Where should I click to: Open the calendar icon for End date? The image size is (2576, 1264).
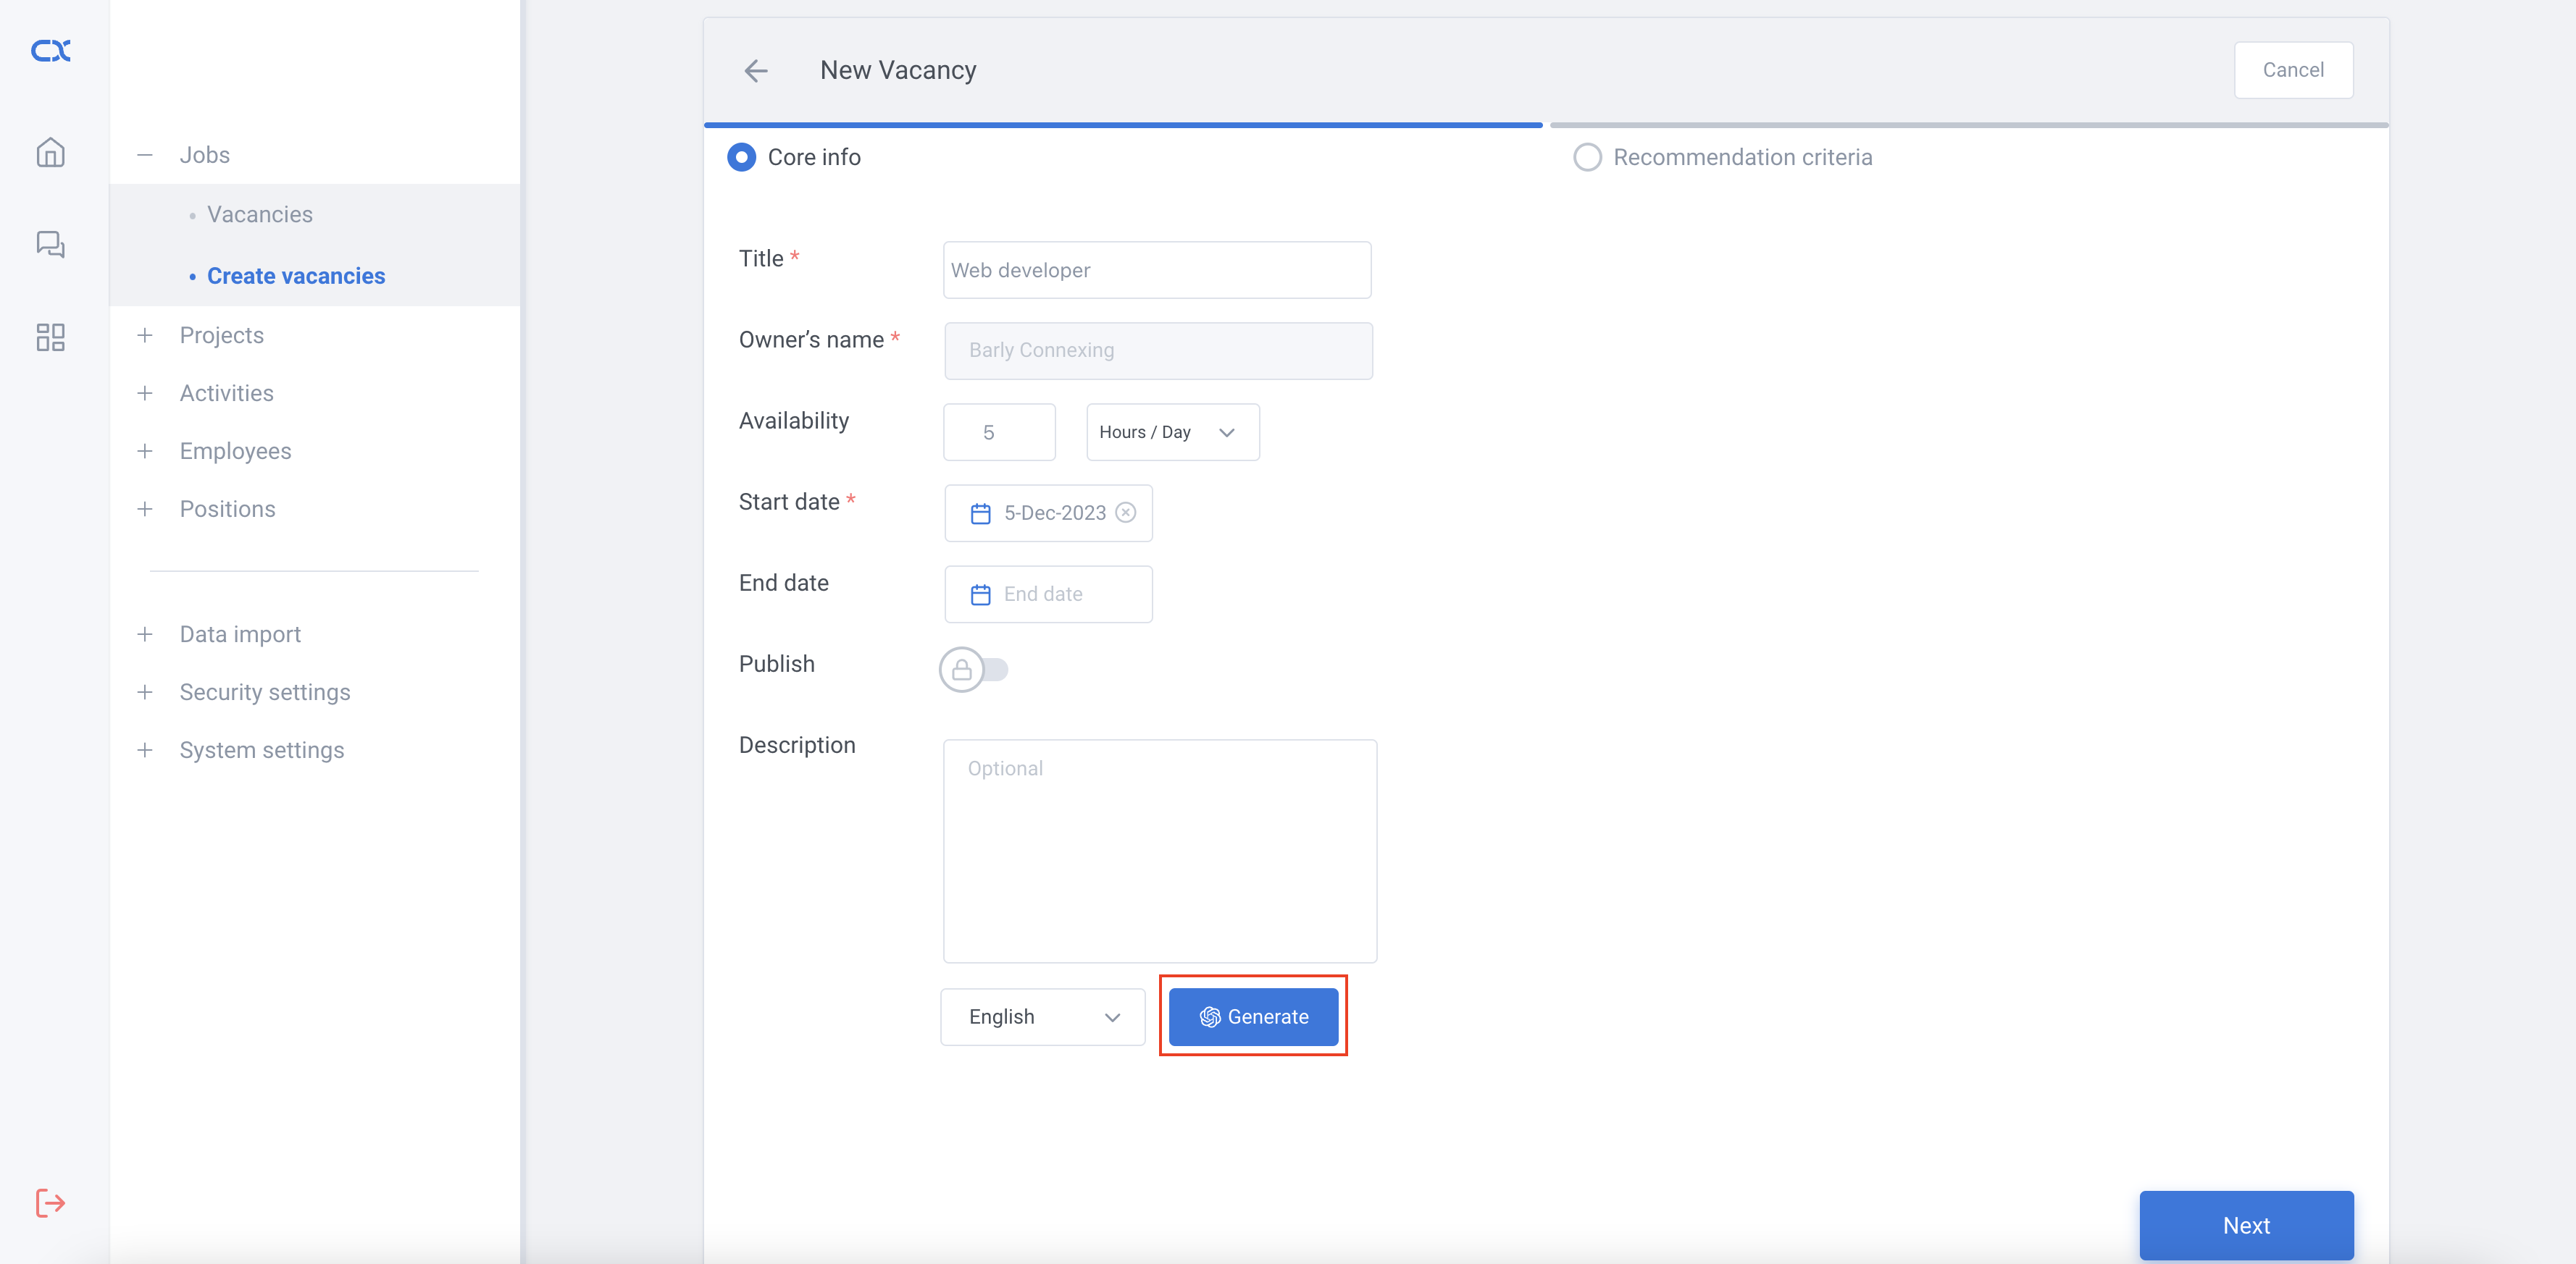981,594
